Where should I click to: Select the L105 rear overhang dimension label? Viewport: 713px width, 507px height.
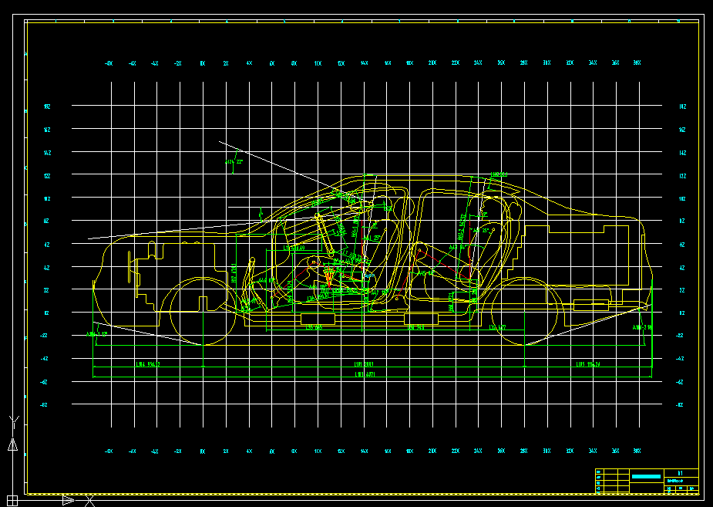click(588, 364)
